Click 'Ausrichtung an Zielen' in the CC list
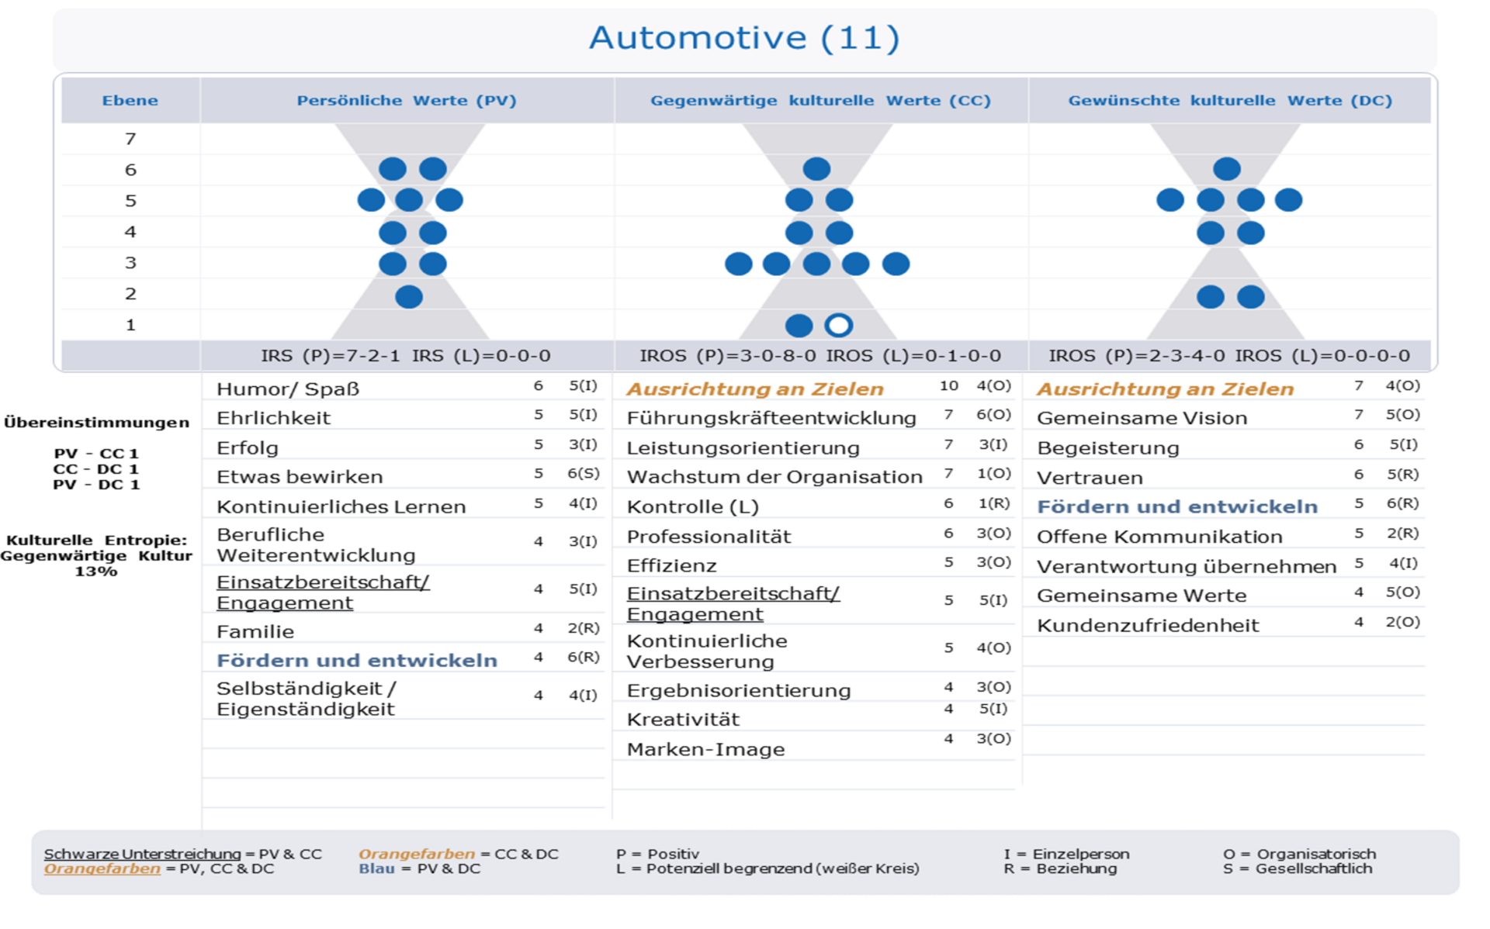This screenshot has width=1490, height=929. coord(755,389)
